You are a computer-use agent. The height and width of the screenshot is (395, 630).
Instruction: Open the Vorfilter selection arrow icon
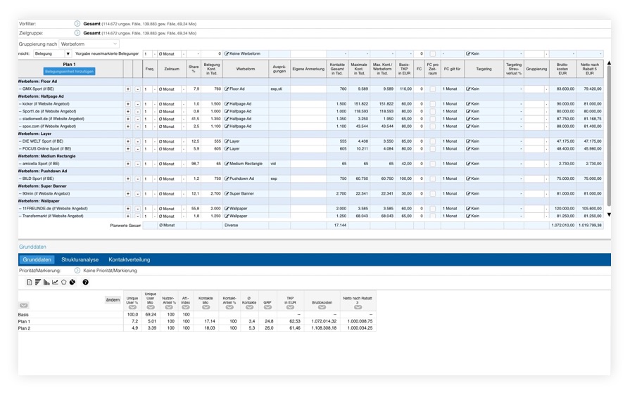[x=77, y=24]
